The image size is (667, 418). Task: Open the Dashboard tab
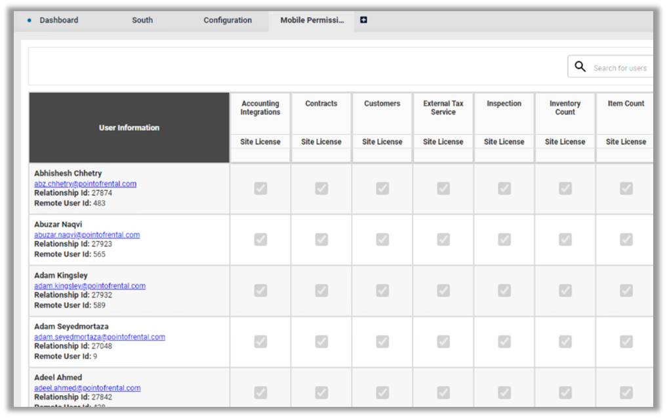pos(58,20)
